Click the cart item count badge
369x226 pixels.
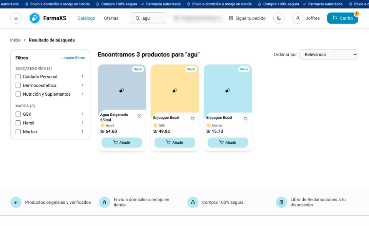[357, 14]
